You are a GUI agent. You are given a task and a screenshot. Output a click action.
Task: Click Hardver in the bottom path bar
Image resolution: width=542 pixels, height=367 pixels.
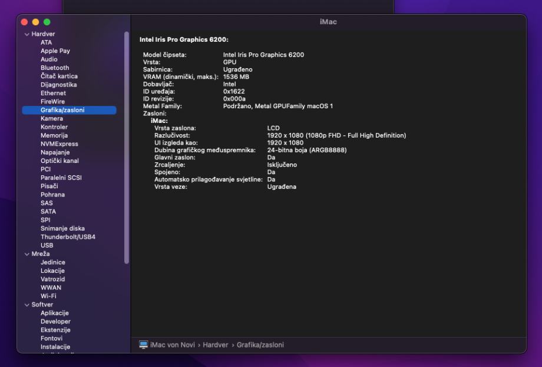(x=216, y=345)
